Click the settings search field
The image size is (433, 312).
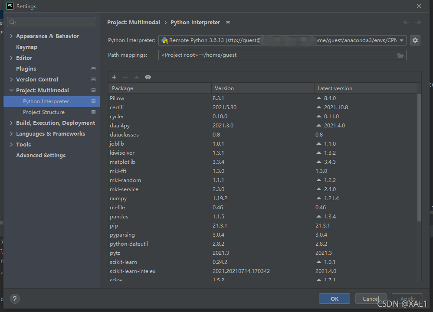[52, 22]
